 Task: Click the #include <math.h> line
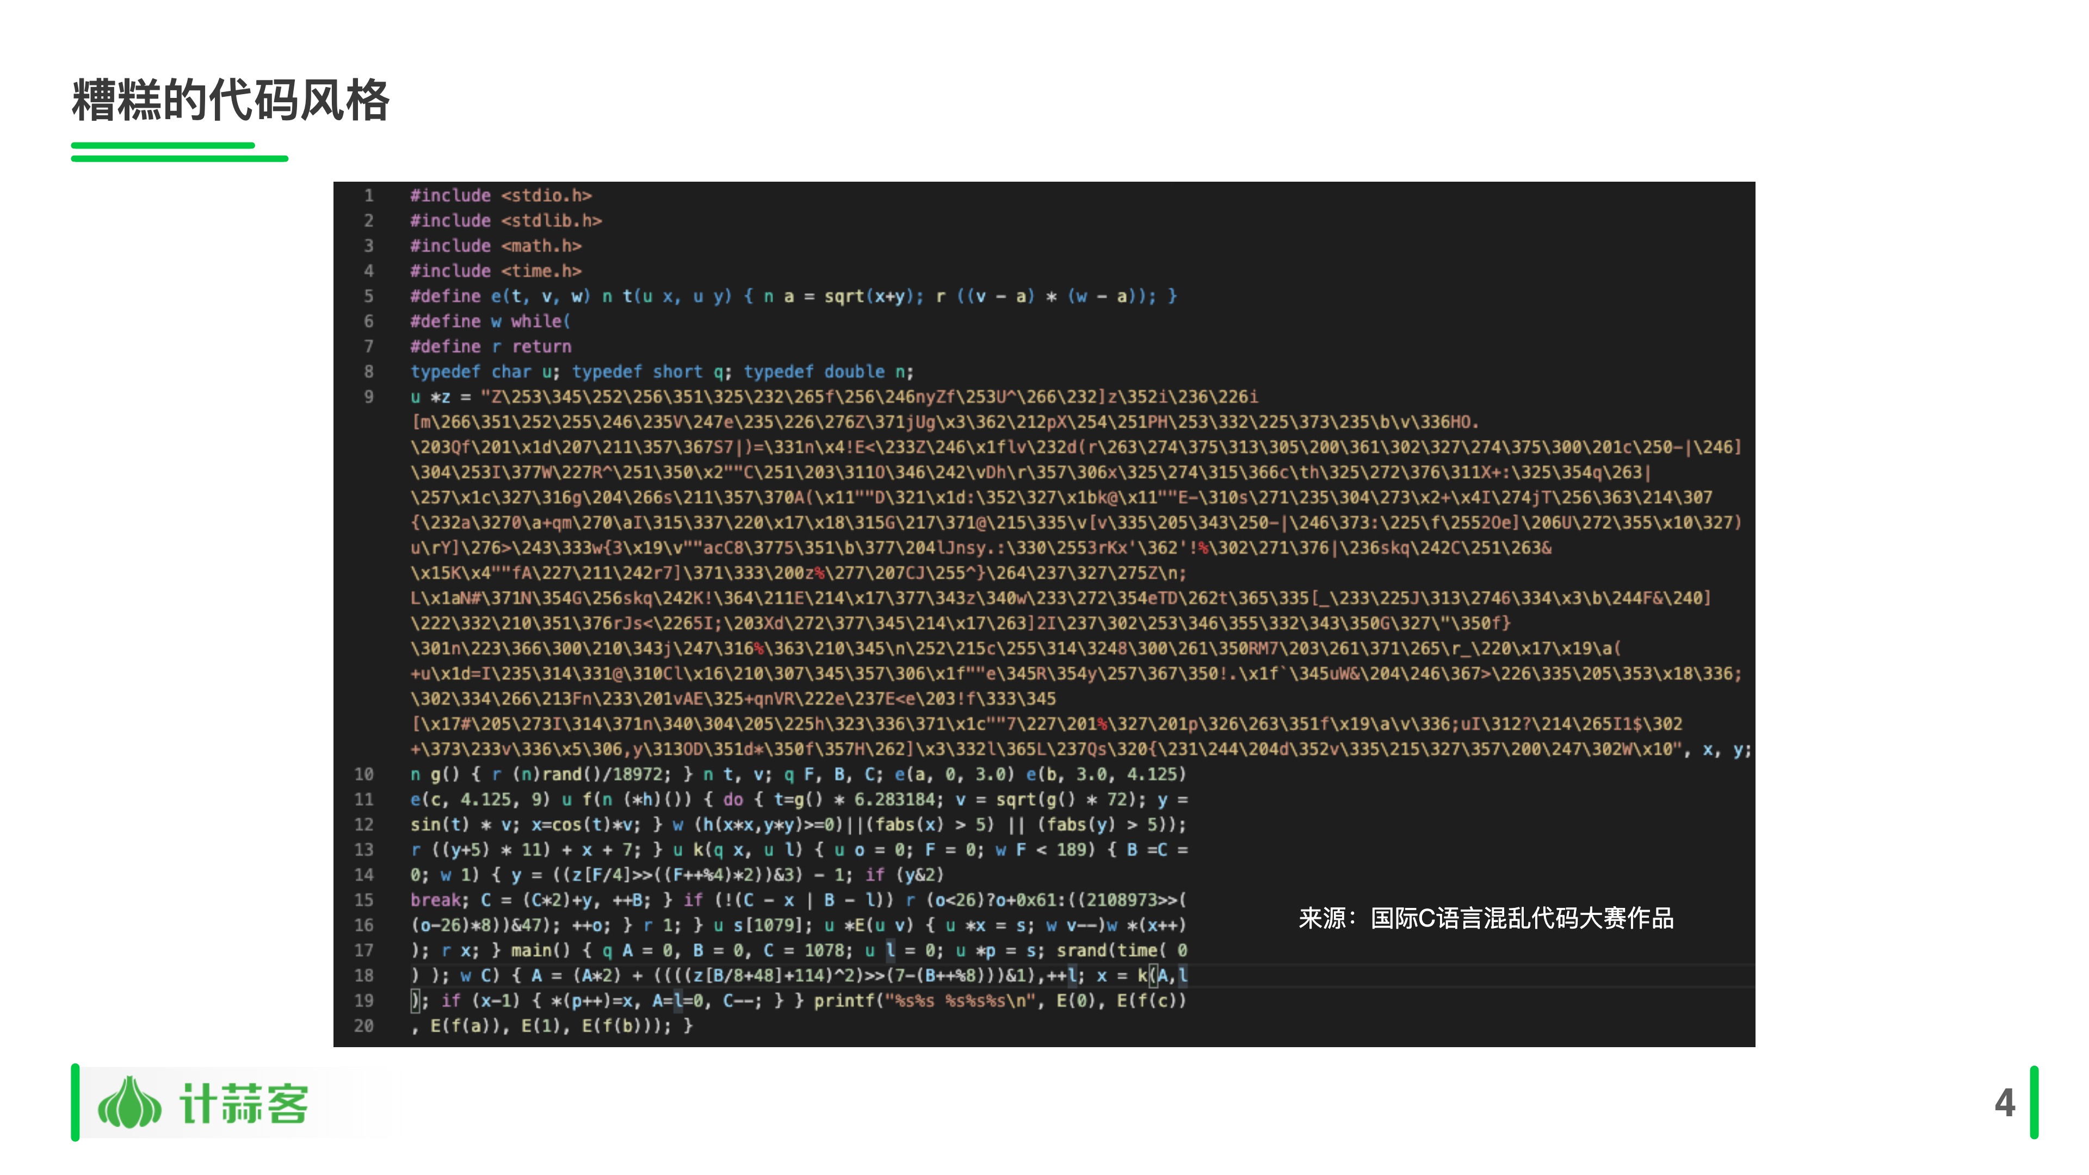[x=496, y=246]
